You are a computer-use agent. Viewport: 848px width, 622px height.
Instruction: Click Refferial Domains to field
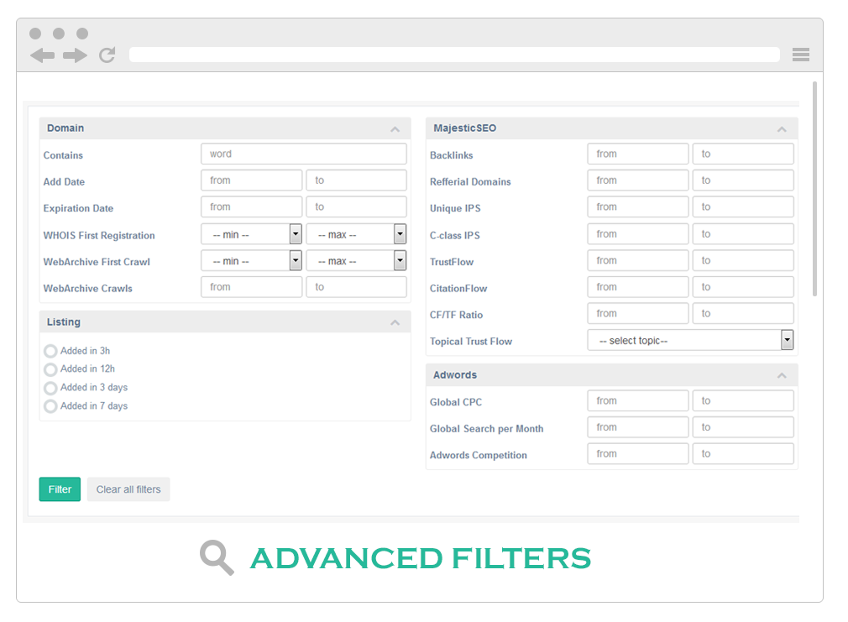(743, 180)
